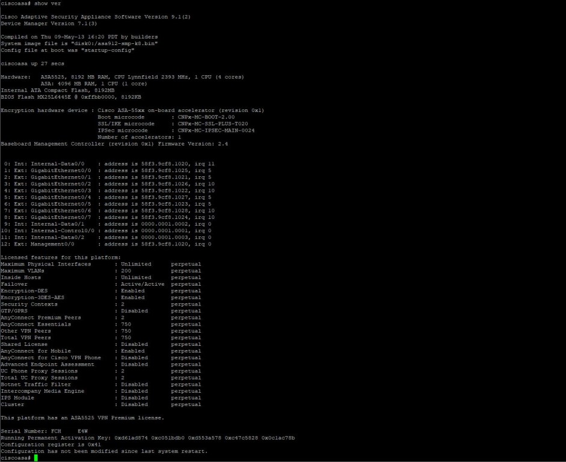Click the "Device Manager Version 7.1(3)" line
Image resolution: width=566 pixels, height=462 pixels.
coord(49,24)
